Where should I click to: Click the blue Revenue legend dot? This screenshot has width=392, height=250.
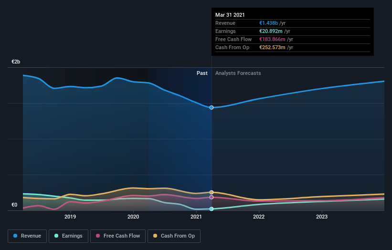[15, 236]
